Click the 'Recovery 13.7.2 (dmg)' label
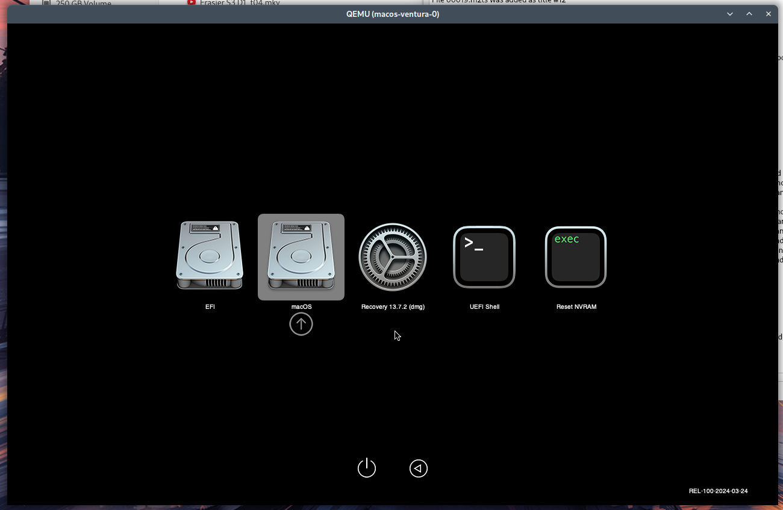783x510 pixels. tap(393, 307)
